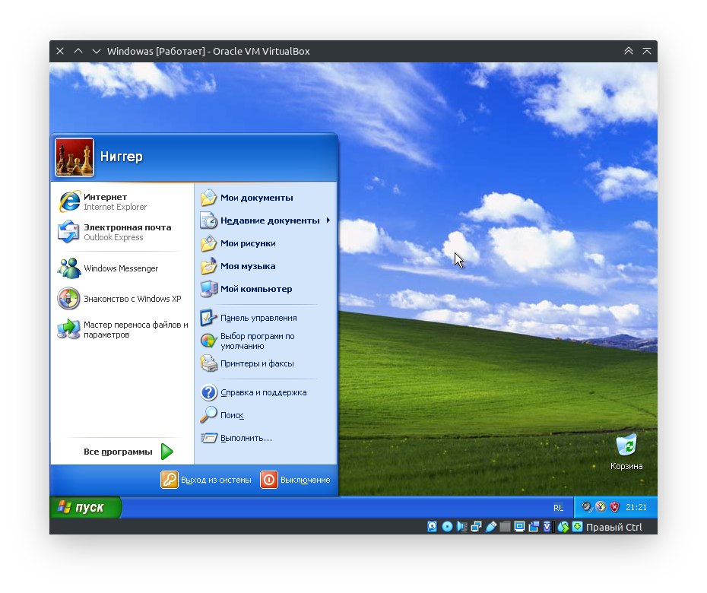This screenshot has height=593, width=707.
Task: Click the keep-above button in VirtualBox title bar
Action: [647, 51]
